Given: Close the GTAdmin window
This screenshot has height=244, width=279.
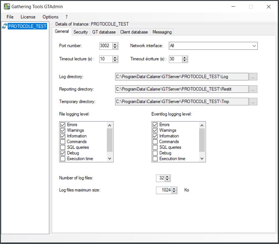Looking at the screenshot, I should 269,7.
